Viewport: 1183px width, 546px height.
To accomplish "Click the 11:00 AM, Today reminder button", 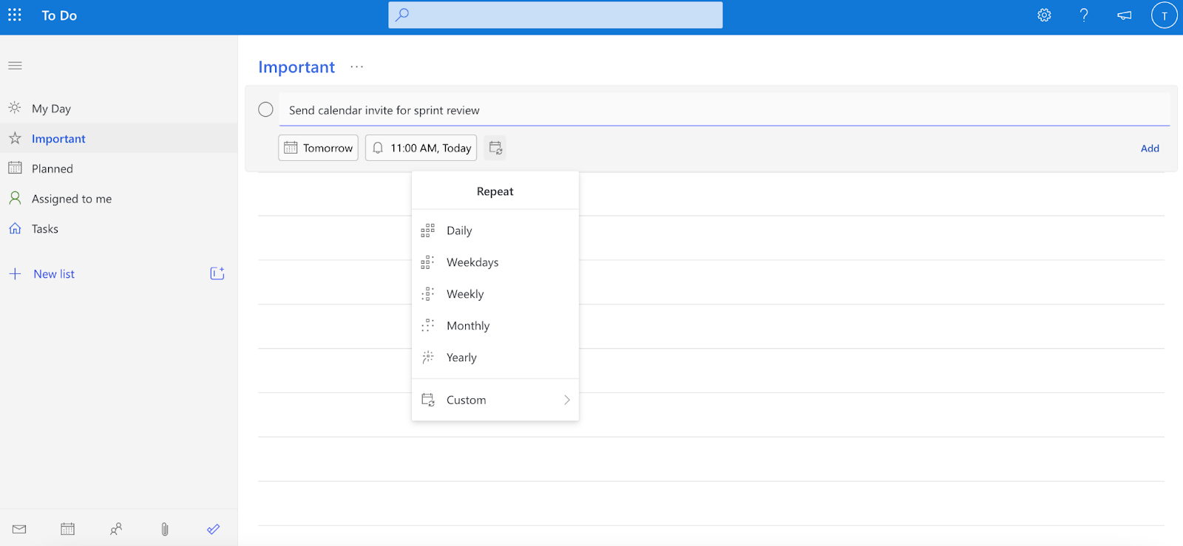I will tap(421, 148).
